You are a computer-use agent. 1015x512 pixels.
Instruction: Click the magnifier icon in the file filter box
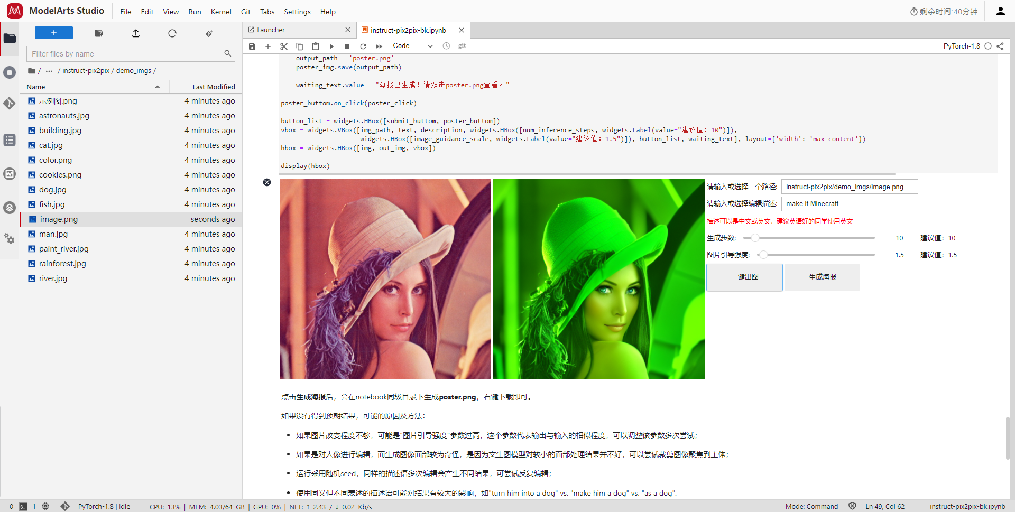pos(228,53)
